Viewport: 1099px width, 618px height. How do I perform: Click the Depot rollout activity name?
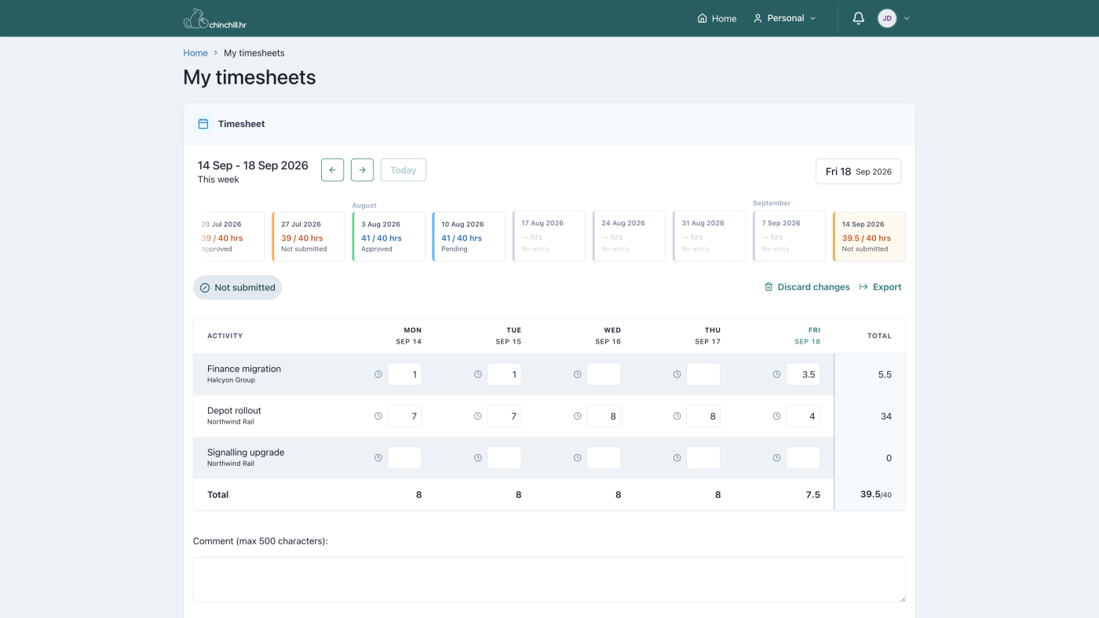click(x=234, y=410)
